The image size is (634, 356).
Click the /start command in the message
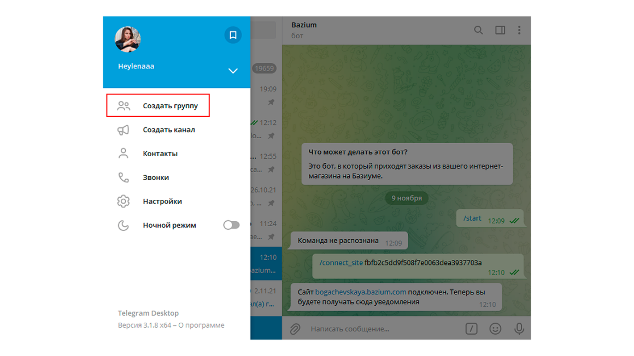pos(472,218)
